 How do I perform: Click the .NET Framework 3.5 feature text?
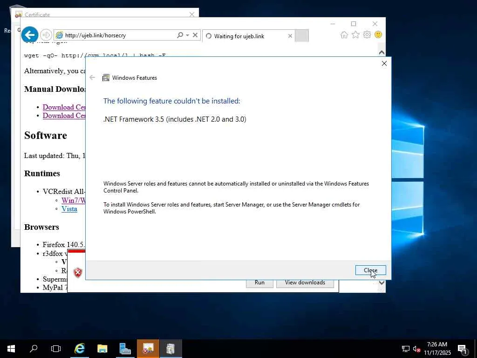point(175,119)
